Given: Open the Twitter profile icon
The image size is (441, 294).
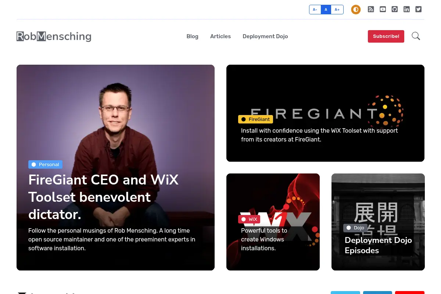Looking at the screenshot, I should [x=418, y=10].
